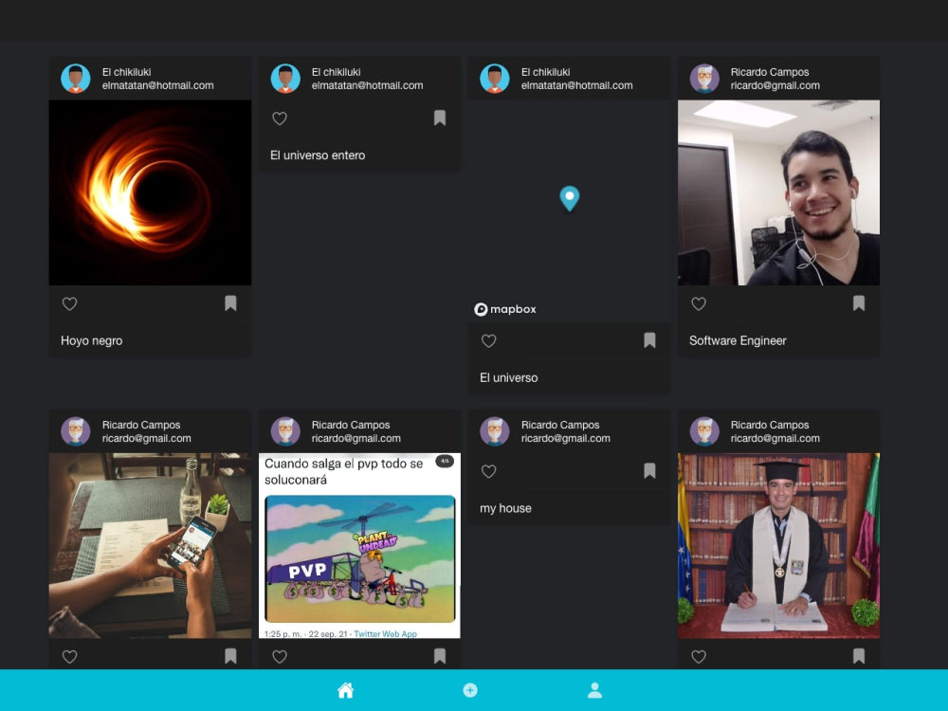Open the profile tab in bottom bar
Viewport: 948px width, 711px height.
tap(595, 690)
